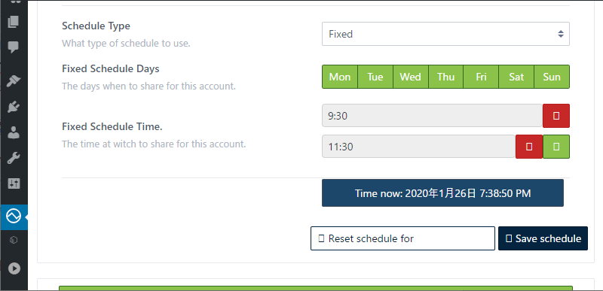Viewport: 603px width, 291px height.
Task: Open Settings sliders icon in sidebar
Action: [14, 183]
